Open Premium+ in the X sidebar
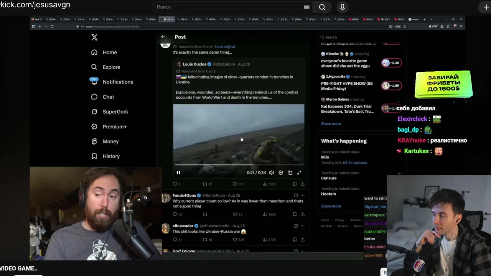 point(109,127)
